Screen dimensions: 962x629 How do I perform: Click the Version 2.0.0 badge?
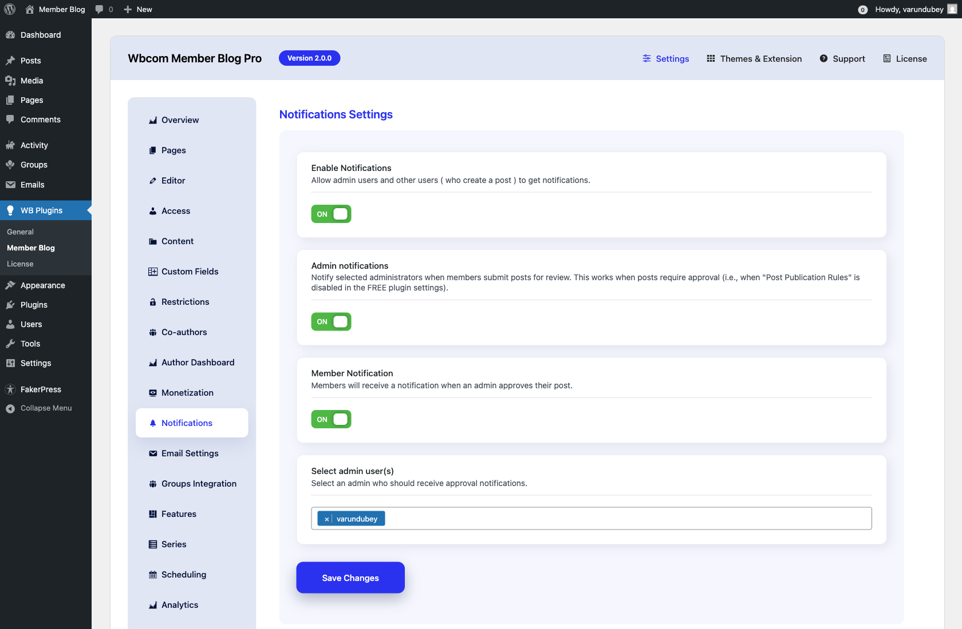[x=309, y=58]
